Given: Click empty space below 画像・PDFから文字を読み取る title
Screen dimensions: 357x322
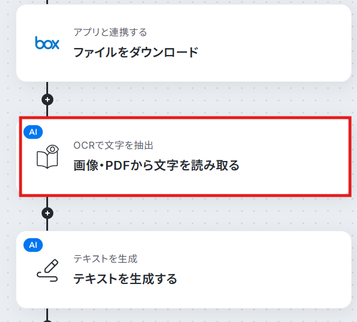Looking at the screenshot, I should coord(157,182).
